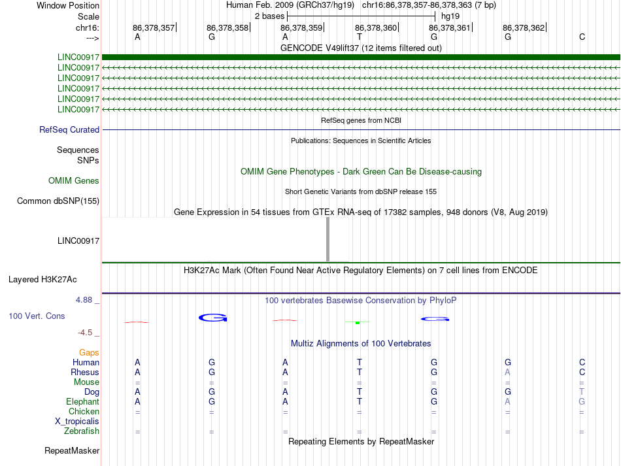Click the orange Gaps label
621x466 pixels.
[89, 352]
